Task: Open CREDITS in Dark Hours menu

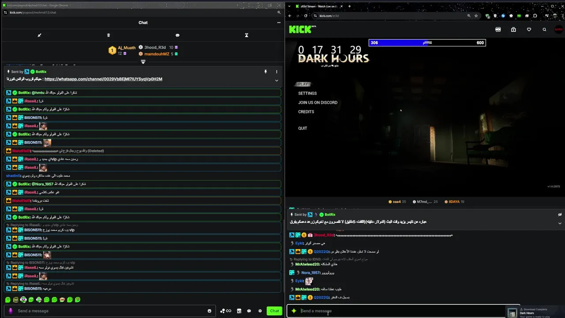Action: (306, 112)
